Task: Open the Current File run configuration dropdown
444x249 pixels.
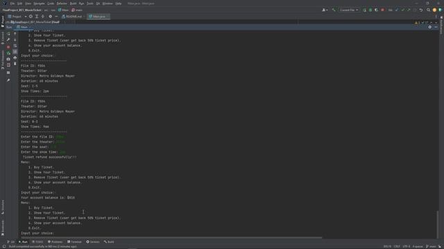Action: click(x=349, y=10)
